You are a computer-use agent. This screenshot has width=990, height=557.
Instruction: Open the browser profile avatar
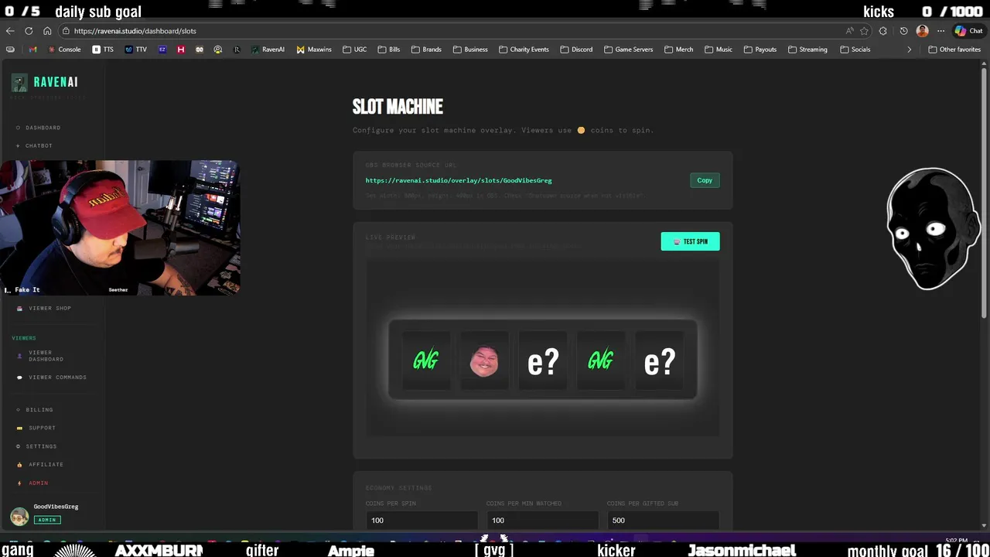pyautogui.click(x=922, y=31)
